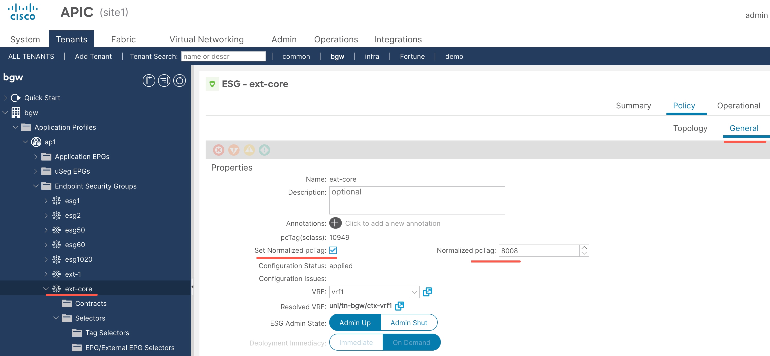Click the uSeg EPGs folder icon

[46, 171]
